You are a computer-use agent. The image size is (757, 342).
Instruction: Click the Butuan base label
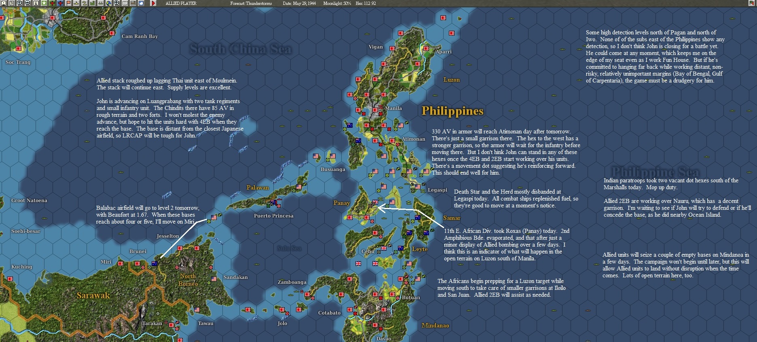coord(411,298)
